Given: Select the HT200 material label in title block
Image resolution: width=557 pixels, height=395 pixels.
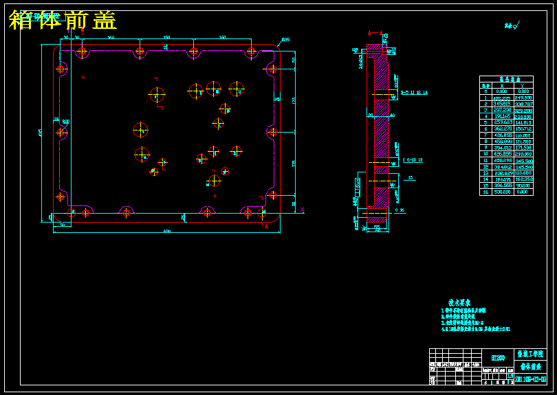Looking at the screenshot, I should pos(498,358).
